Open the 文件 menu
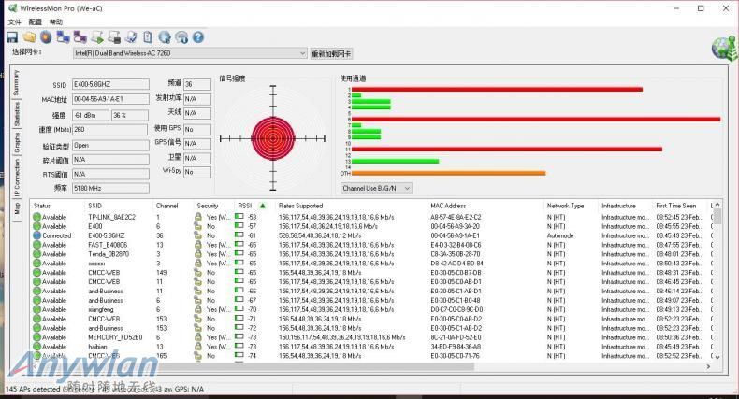Screen dimensions: 739x399 pyautogui.click(x=14, y=21)
